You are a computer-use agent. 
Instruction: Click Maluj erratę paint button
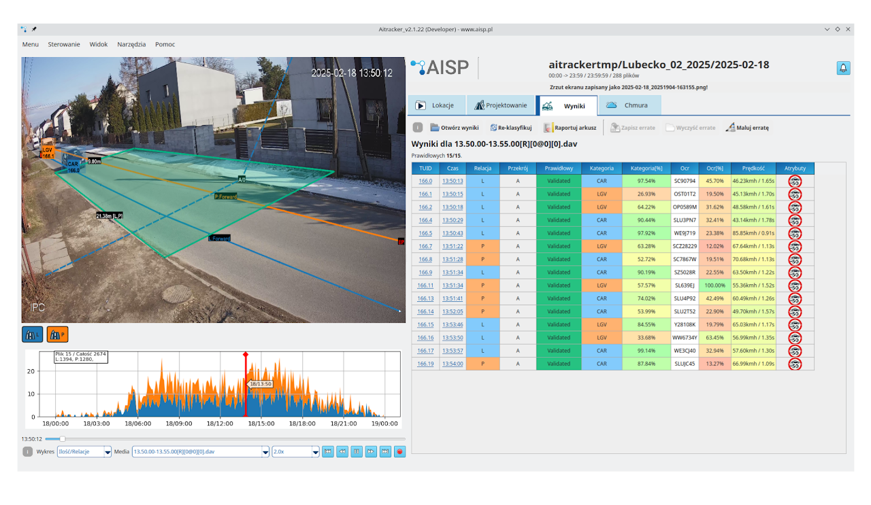747,128
